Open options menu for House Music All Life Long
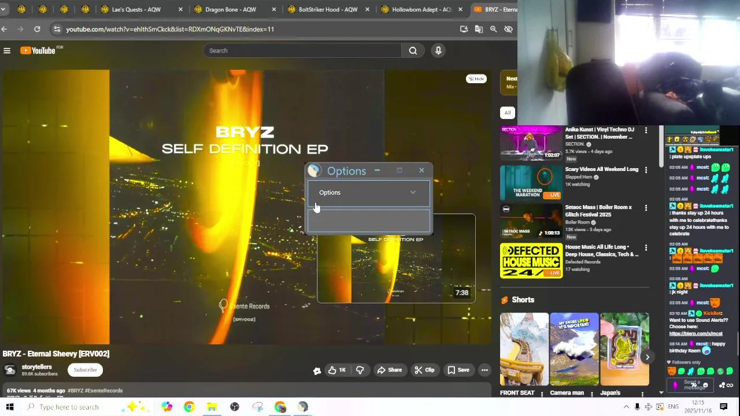The width and height of the screenshot is (740, 416). point(646,248)
